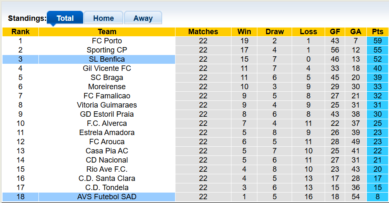Click the Win column header
Screen dimensions: 389x203
[x=244, y=32]
